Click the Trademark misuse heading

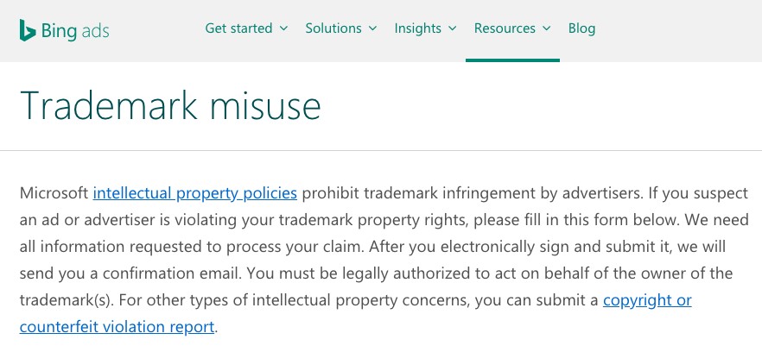[170, 106]
